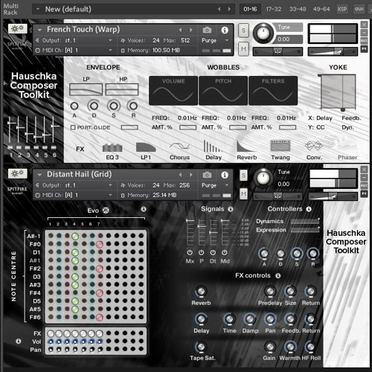
Task: Open the aux sends tab
Action: click(359, 9)
